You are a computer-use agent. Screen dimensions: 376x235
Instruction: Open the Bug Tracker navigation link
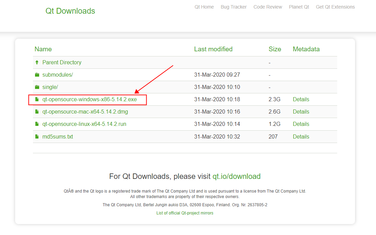tap(233, 7)
